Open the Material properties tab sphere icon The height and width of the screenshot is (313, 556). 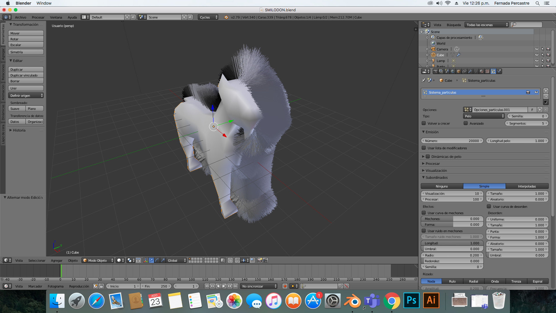coord(482,71)
